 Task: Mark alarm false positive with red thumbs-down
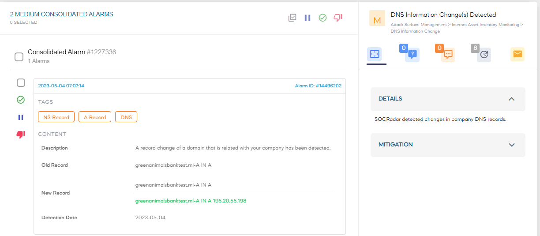click(x=21, y=135)
